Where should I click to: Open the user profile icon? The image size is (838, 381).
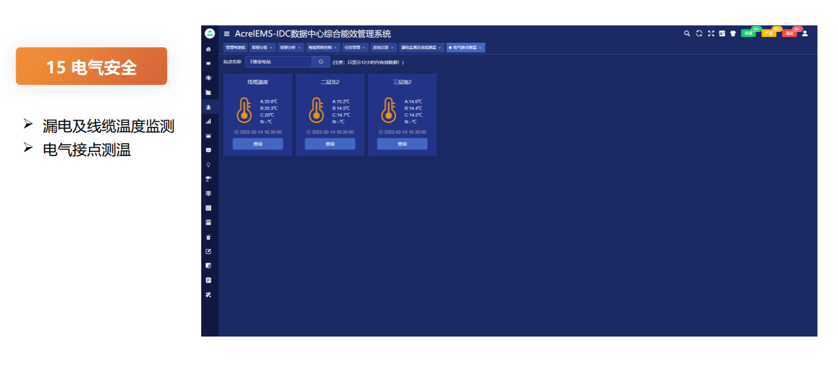click(804, 33)
